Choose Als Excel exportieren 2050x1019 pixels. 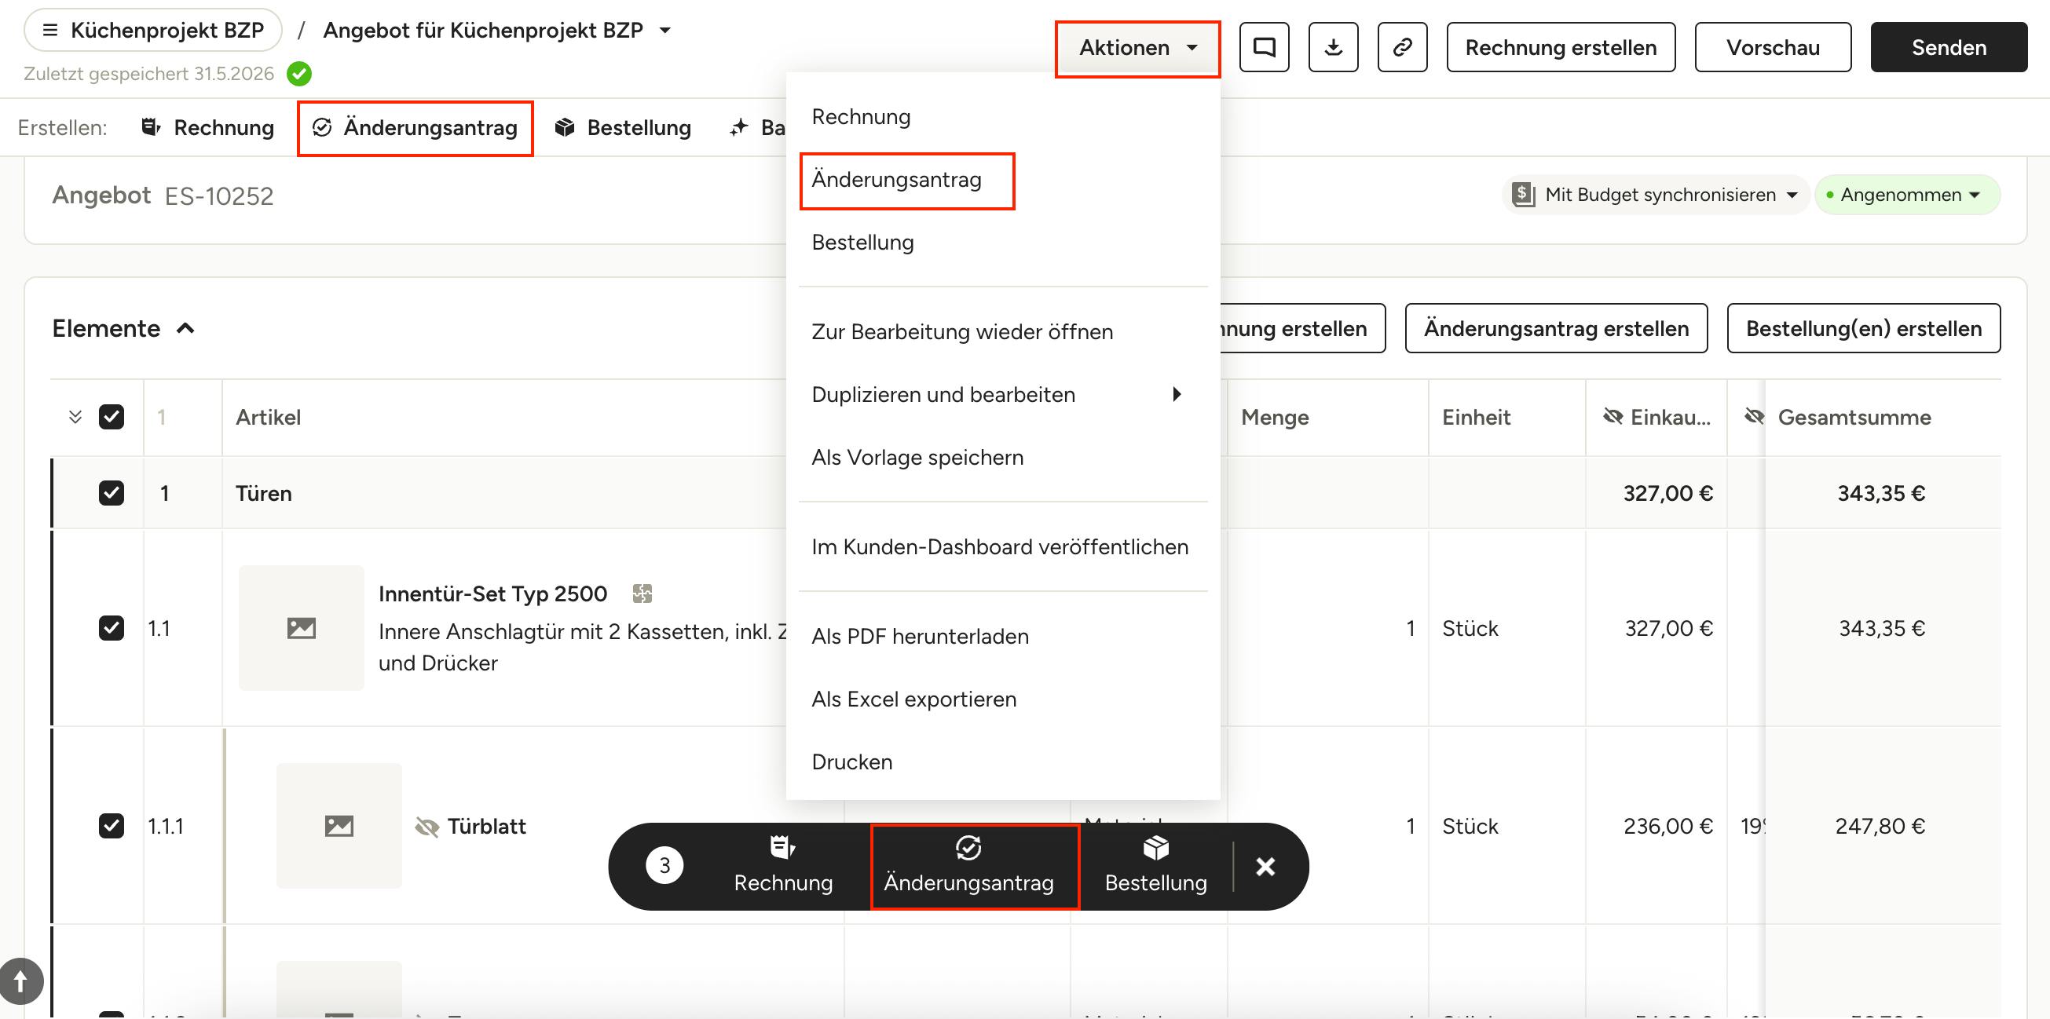click(1003, 699)
